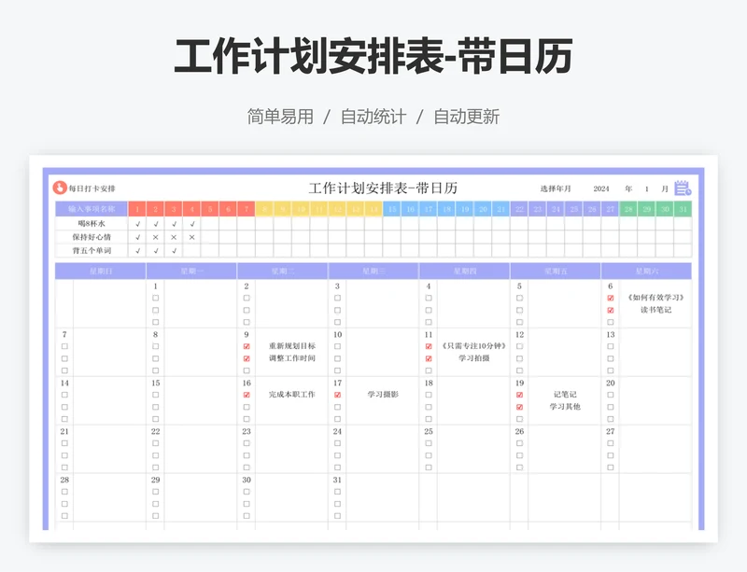Uncheck the box beside 《只需专注10分钟》
This screenshot has height=572, width=747.
(429, 346)
